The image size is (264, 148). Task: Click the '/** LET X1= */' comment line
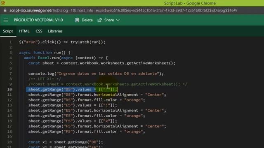[45, 79]
